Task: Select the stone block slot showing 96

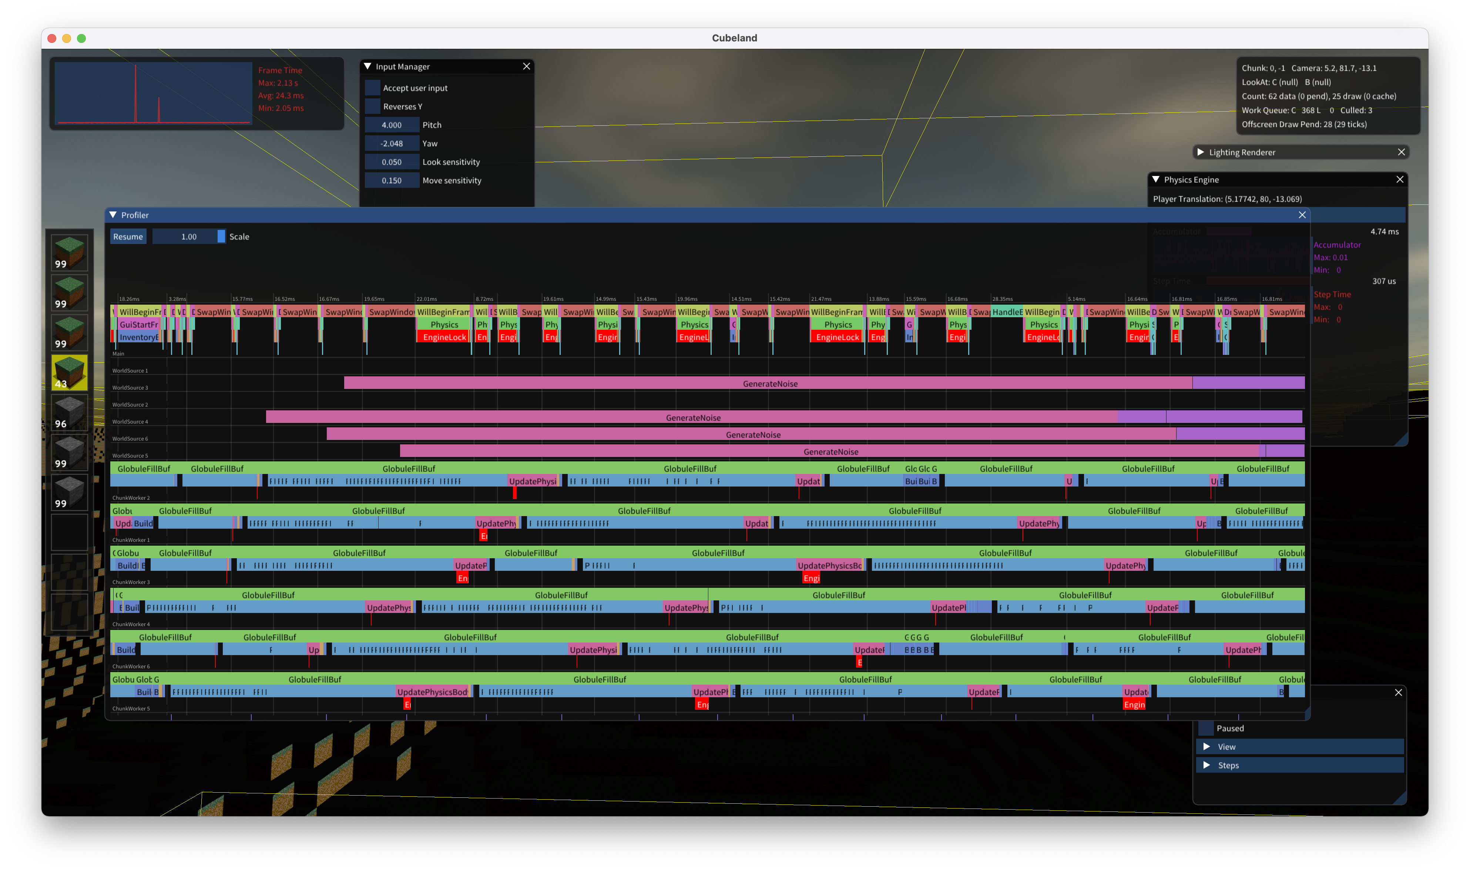Action: [x=69, y=412]
